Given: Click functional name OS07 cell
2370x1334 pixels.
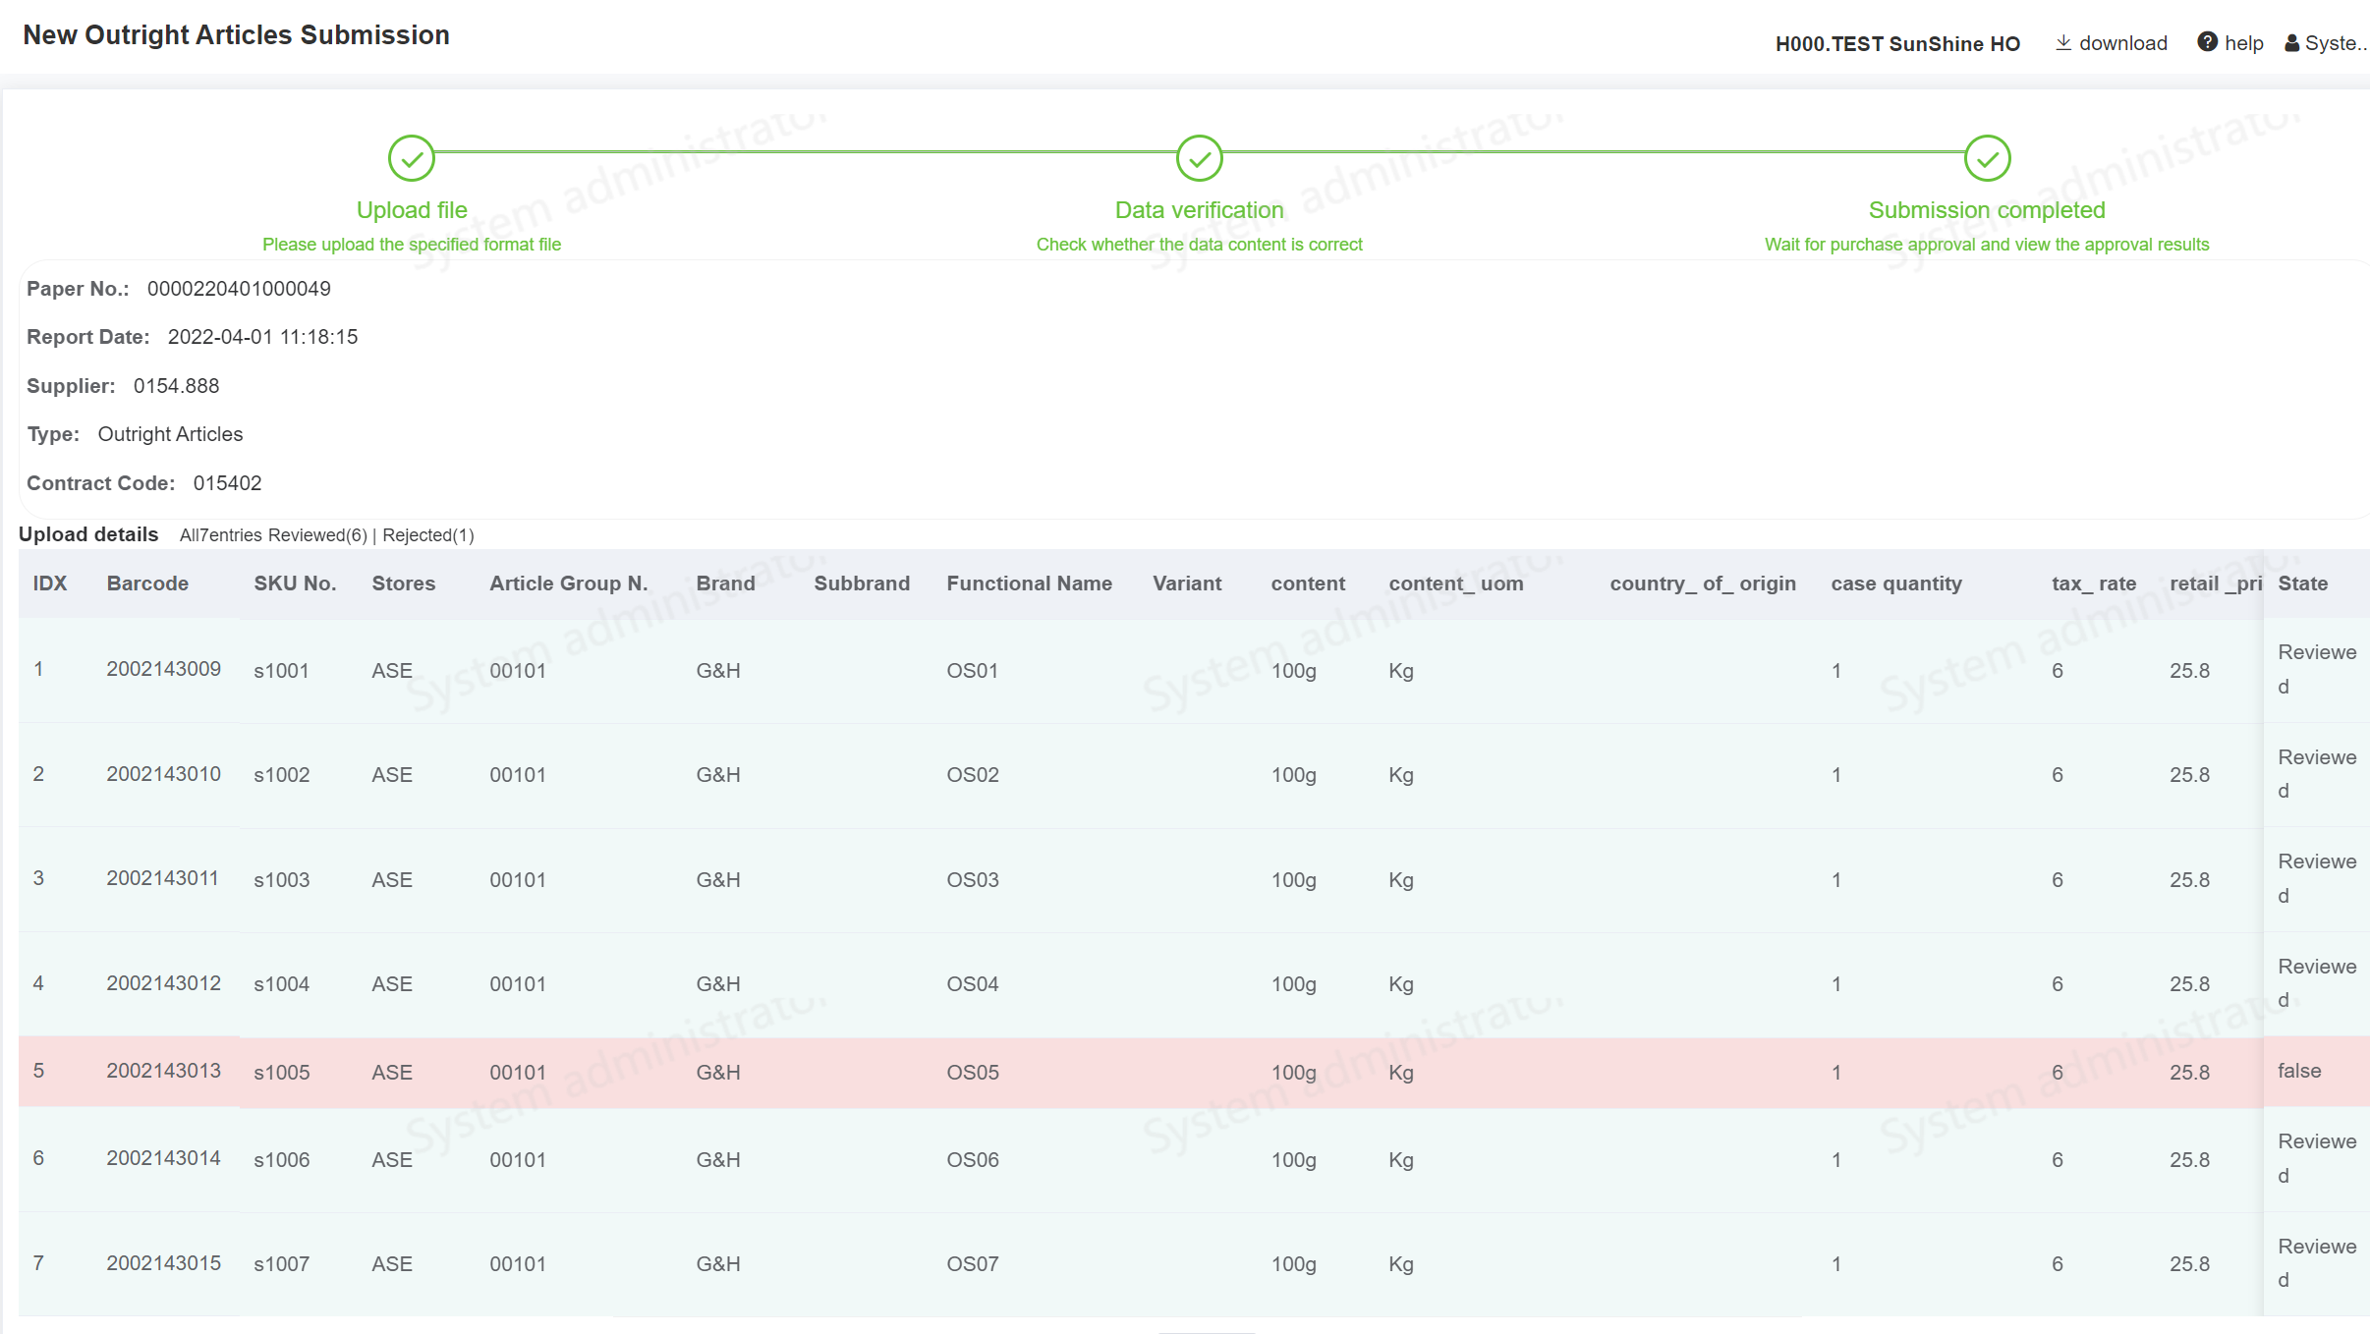Looking at the screenshot, I should coord(972,1264).
